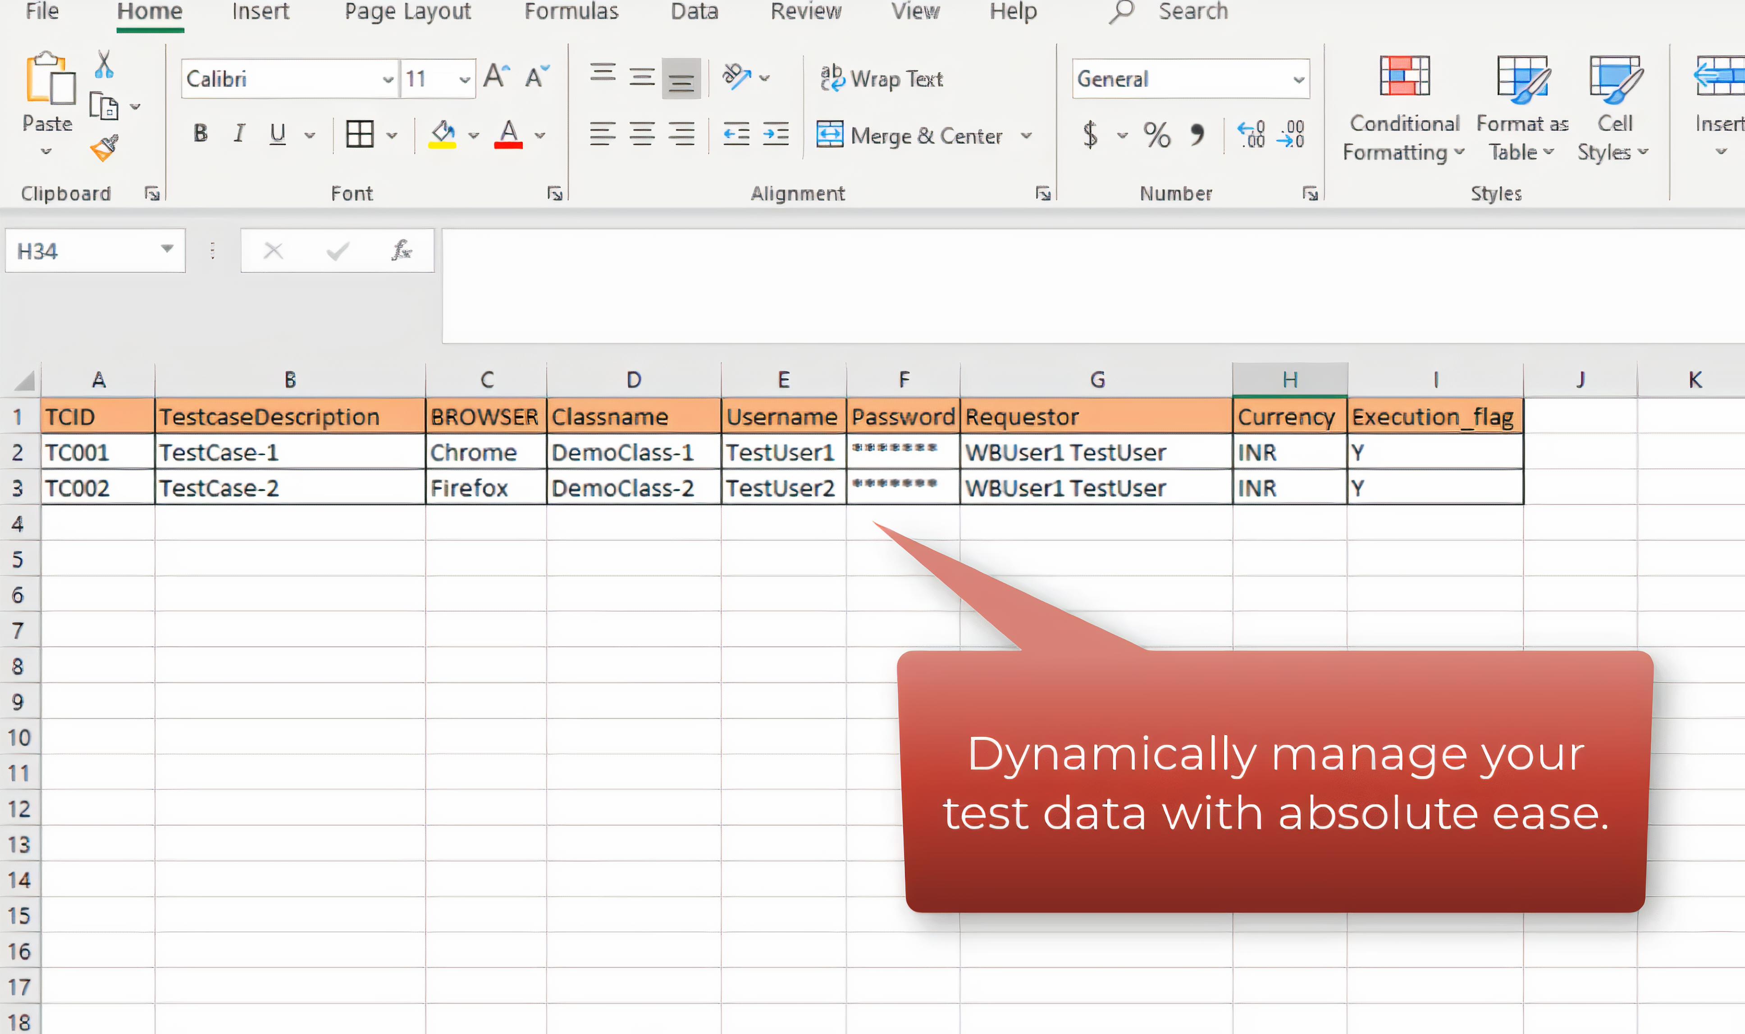Click the Copy icon
The height and width of the screenshot is (1034, 1745).
pyautogui.click(x=104, y=106)
